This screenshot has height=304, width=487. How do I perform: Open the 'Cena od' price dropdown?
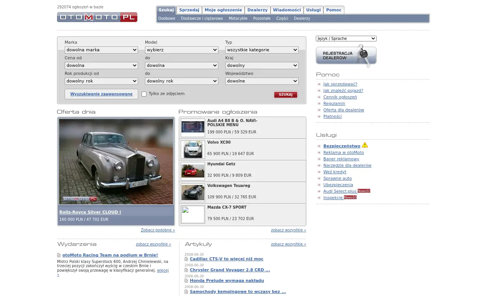point(101,65)
